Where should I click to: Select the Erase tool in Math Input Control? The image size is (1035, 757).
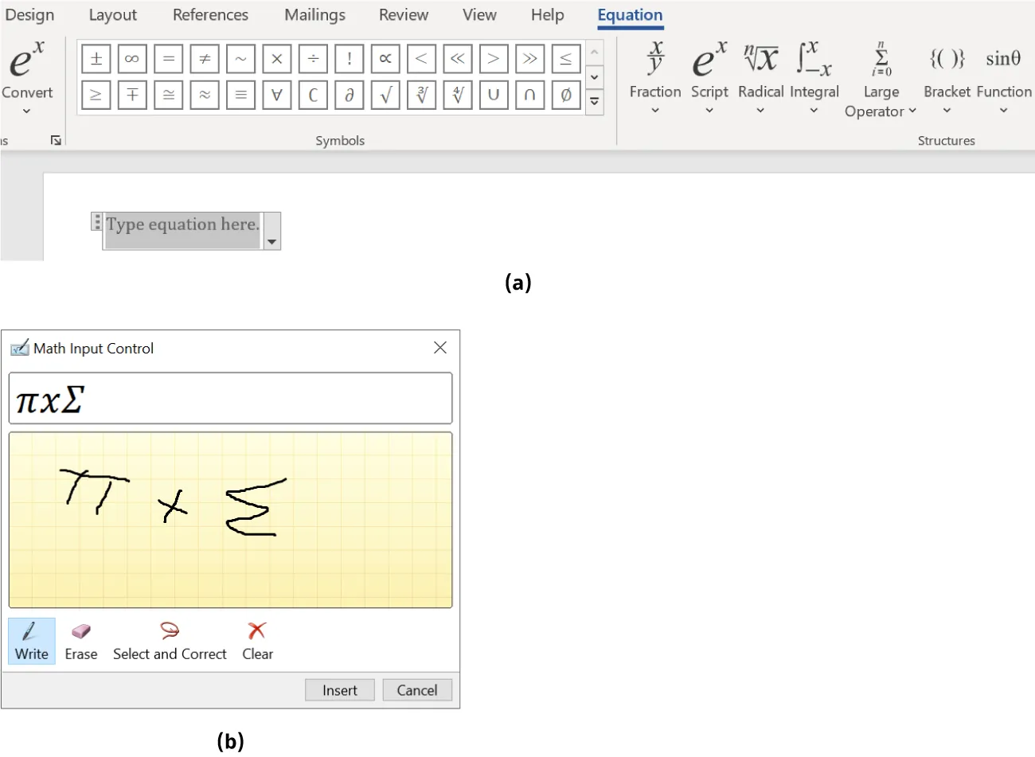80,640
